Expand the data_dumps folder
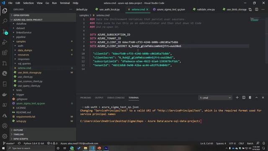This screenshot has width=268, height=151. [25, 50]
